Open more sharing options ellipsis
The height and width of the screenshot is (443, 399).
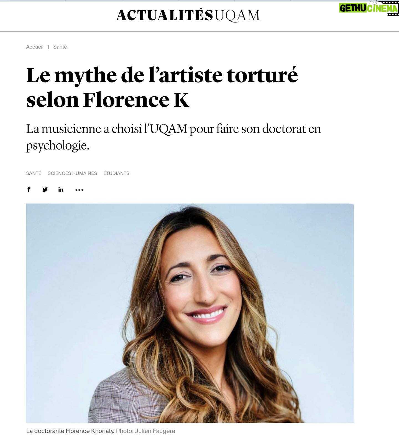click(x=79, y=190)
